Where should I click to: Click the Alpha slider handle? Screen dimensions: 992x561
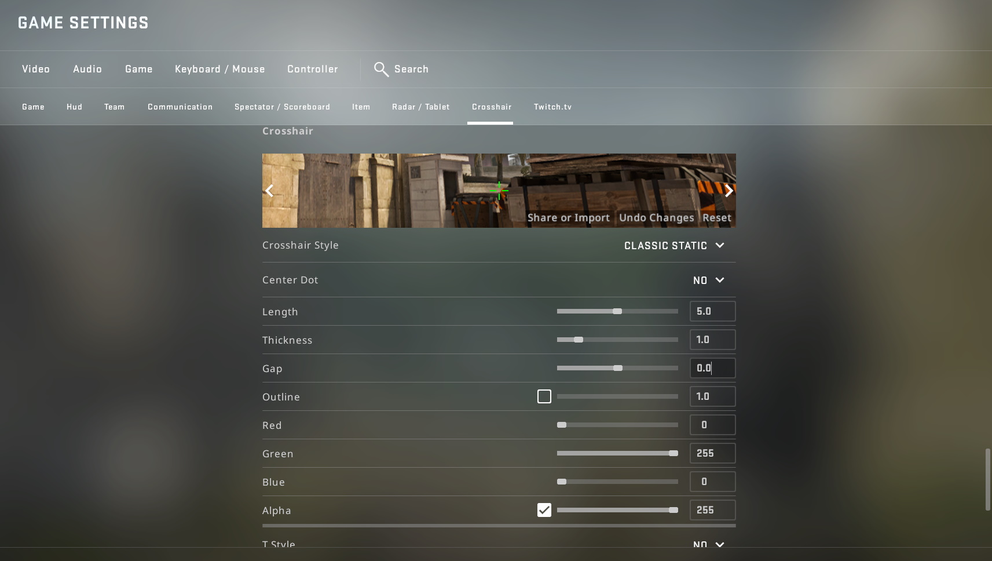click(x=673, y=510)
